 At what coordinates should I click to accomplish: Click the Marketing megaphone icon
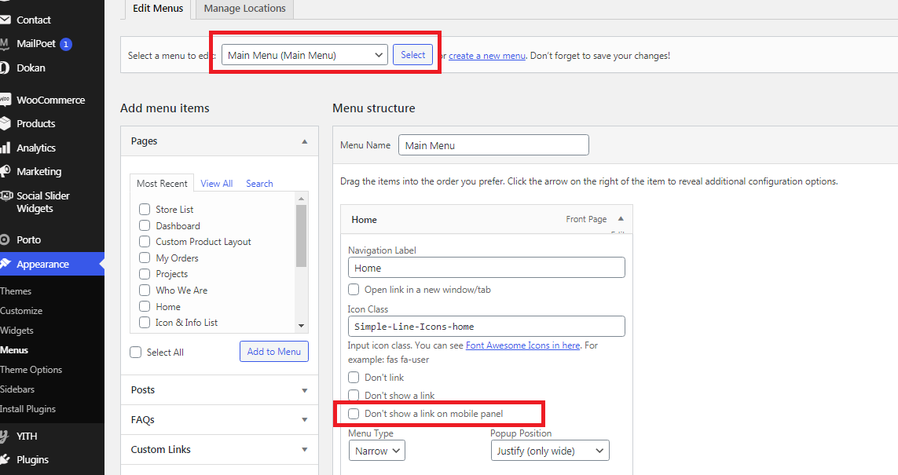(5, 171)
